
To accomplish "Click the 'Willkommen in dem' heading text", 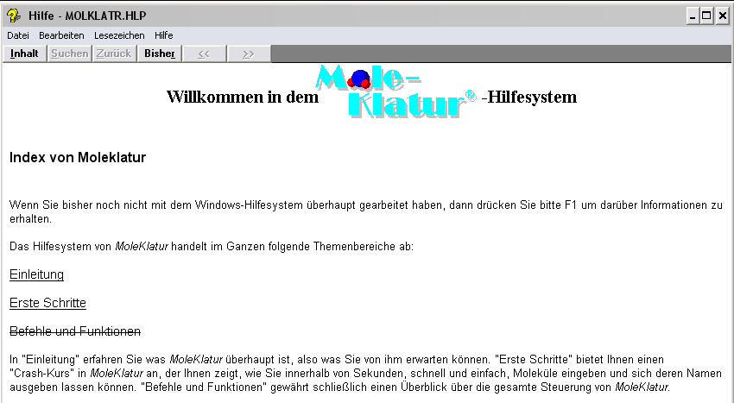I will click(243, 97).
